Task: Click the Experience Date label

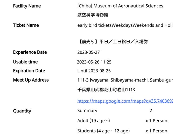Action: [x=30, y=52]
